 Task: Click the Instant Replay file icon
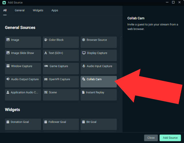pyautogui.click(x=83, y=92)
